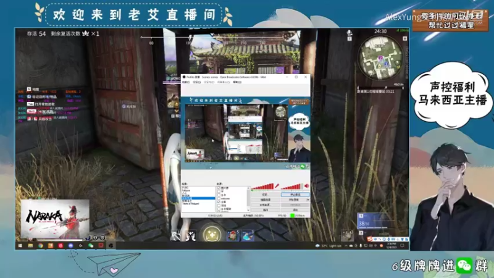This screenshot has height=278, width=494.
Task: Click the 全局来源 global sources button
Action: 266,205
